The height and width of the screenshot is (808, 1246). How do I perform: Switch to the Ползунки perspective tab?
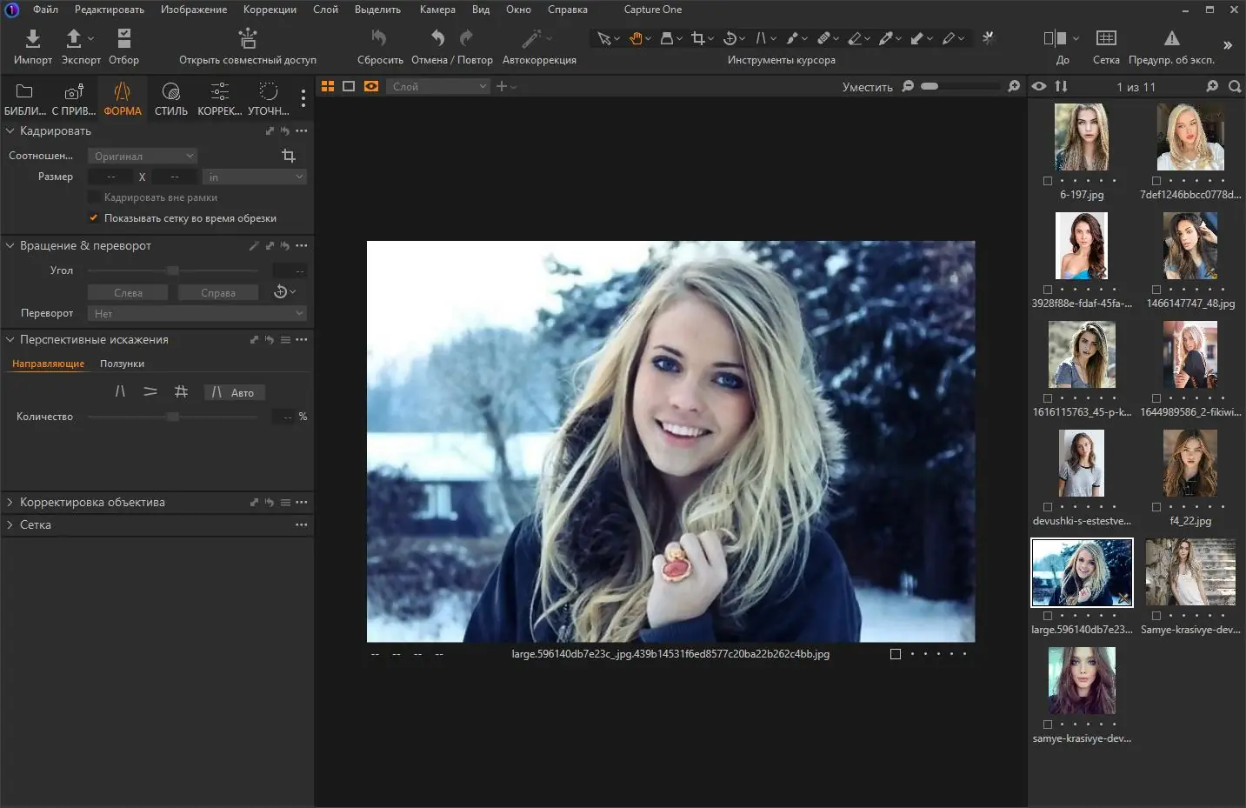pyautogui.click(x=121, y=364)
